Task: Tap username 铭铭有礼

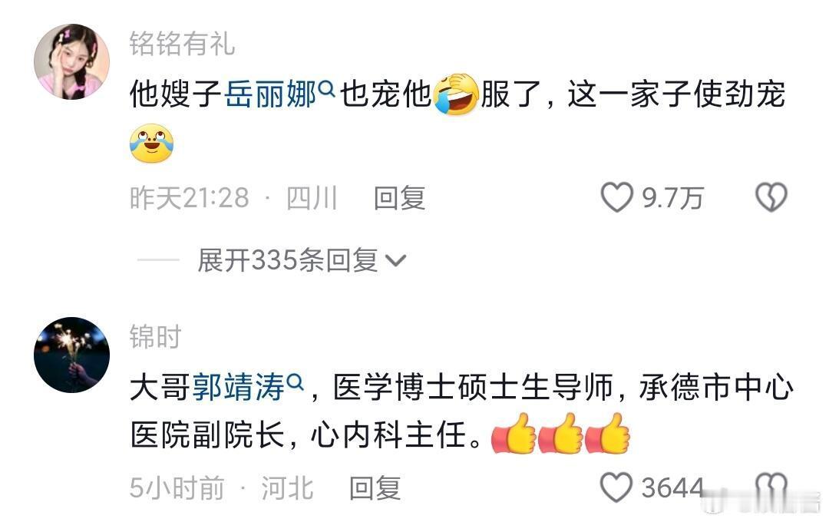Action: pyautogui.click(x=182, y=43)
